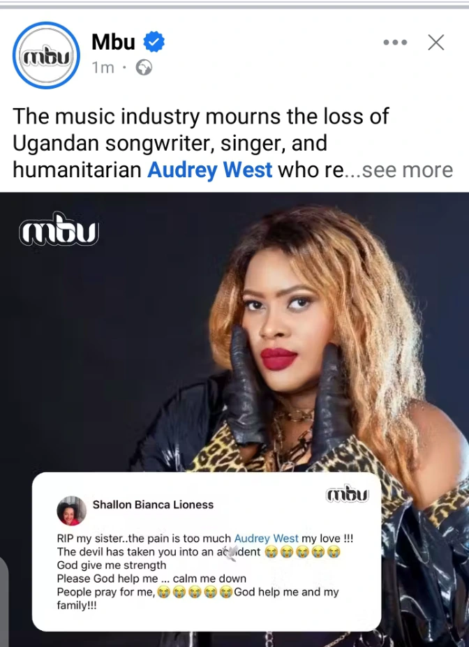This screenshot has width=469, height=647.
Task: Dismiss the post with the X icon
Action: click(436, 42)
